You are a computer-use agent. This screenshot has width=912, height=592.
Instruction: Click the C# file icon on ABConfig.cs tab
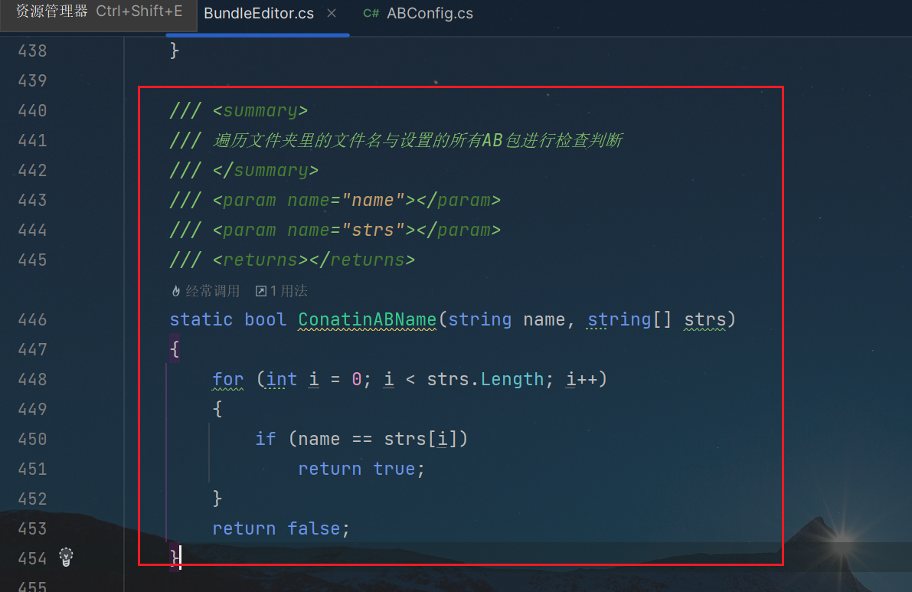(371, 13)
